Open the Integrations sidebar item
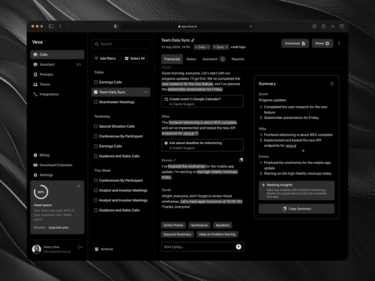The height and width of the screenshot is (281, 375). 49,94
